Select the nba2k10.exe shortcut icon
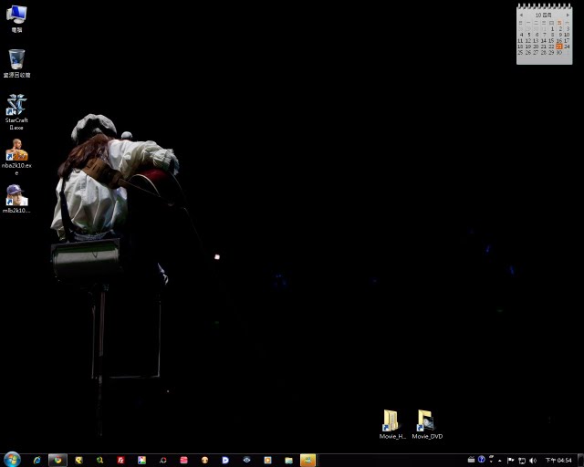The height and width of the screenshot is (467, 584). (16, 156)
